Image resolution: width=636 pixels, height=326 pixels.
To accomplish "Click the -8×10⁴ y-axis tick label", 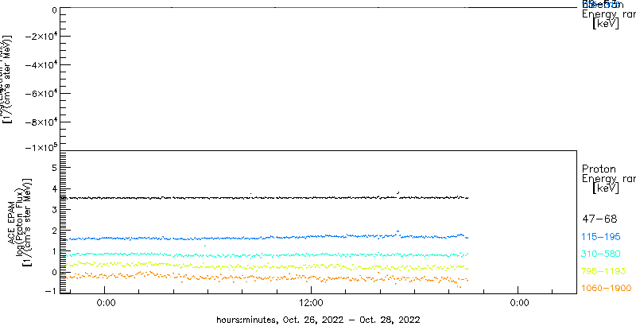I will pos(41,122).
